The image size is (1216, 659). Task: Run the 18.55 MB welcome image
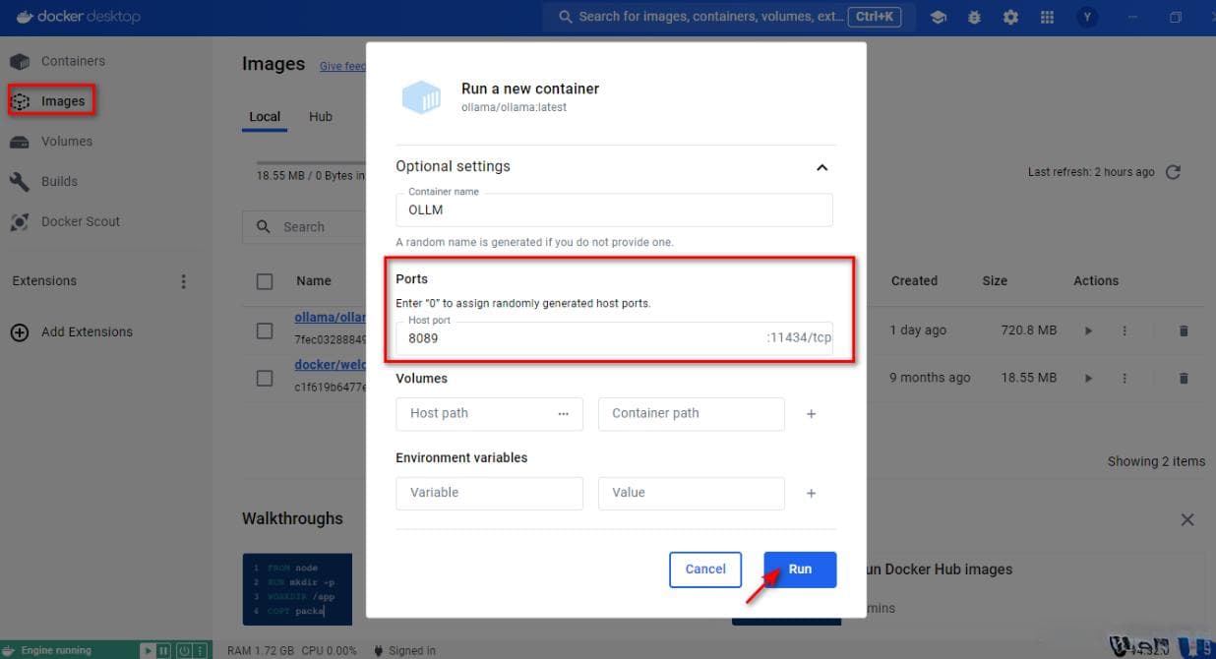click(1088, 379)
